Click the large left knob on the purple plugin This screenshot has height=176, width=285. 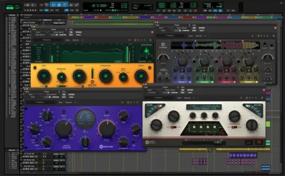click(64, 129)
